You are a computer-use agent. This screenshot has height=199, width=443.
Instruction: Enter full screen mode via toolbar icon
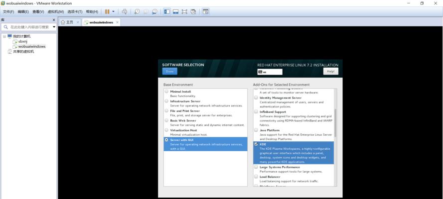click(x=184, y=11)
